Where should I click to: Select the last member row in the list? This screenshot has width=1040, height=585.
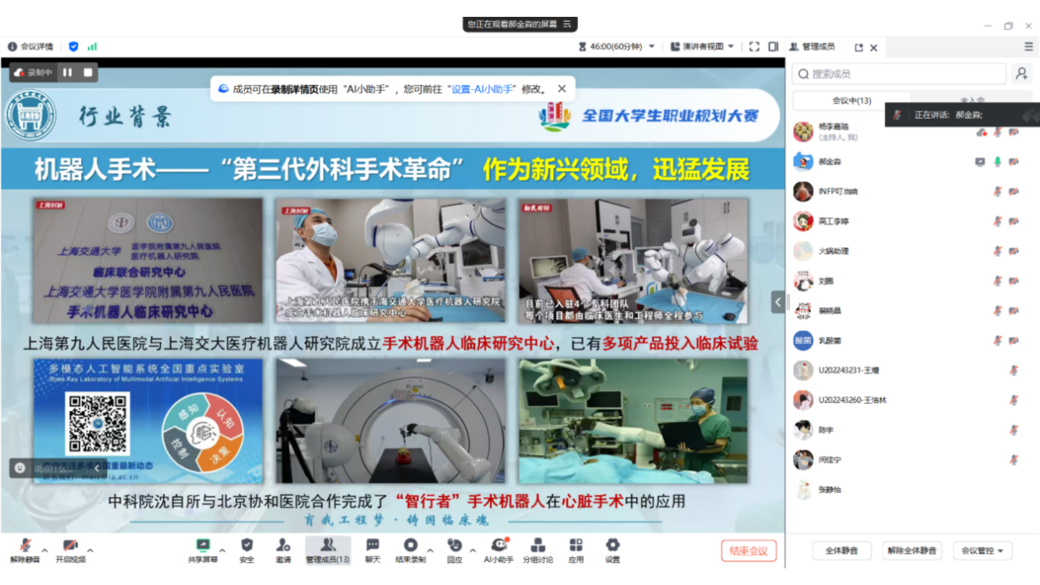[912, 490]
